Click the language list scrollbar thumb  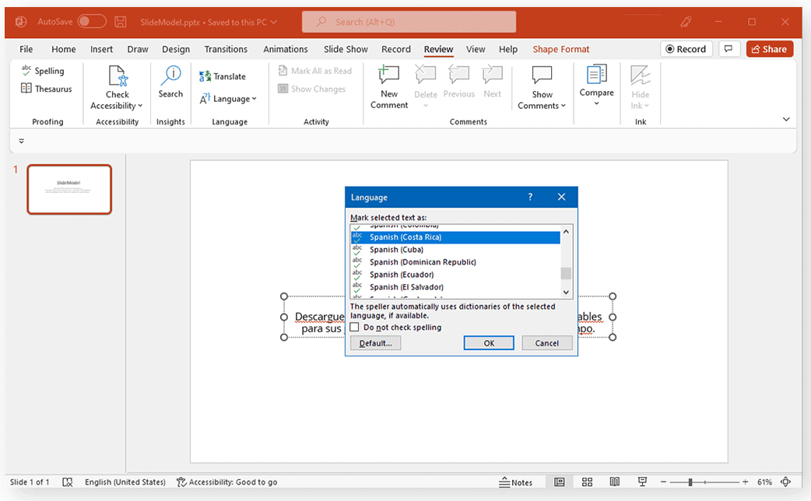point(566,273)
